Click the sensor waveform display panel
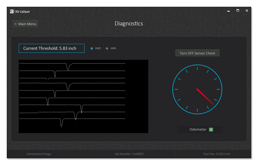258x165 pixels. [83, 96]
